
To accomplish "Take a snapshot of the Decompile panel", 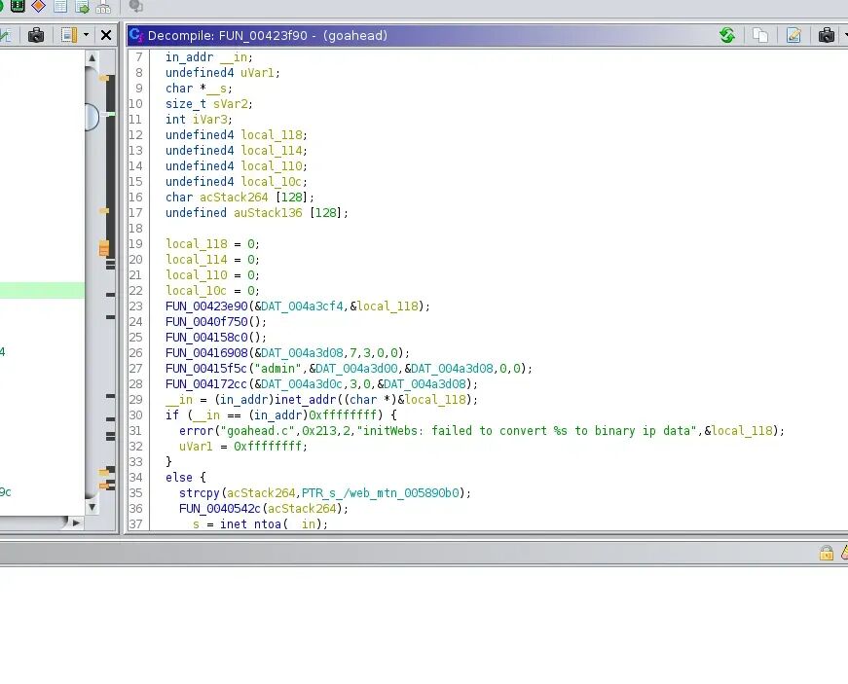I will point(827,36).
